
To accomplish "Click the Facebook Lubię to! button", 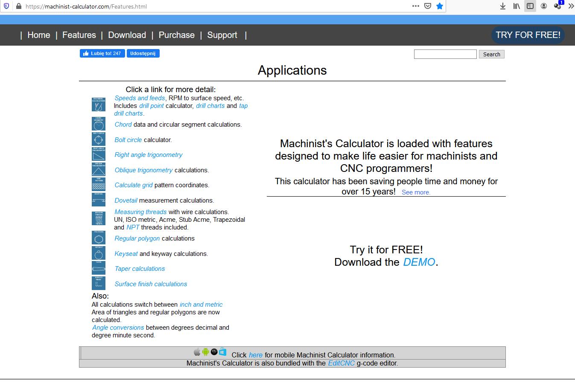I will point(102,53).
